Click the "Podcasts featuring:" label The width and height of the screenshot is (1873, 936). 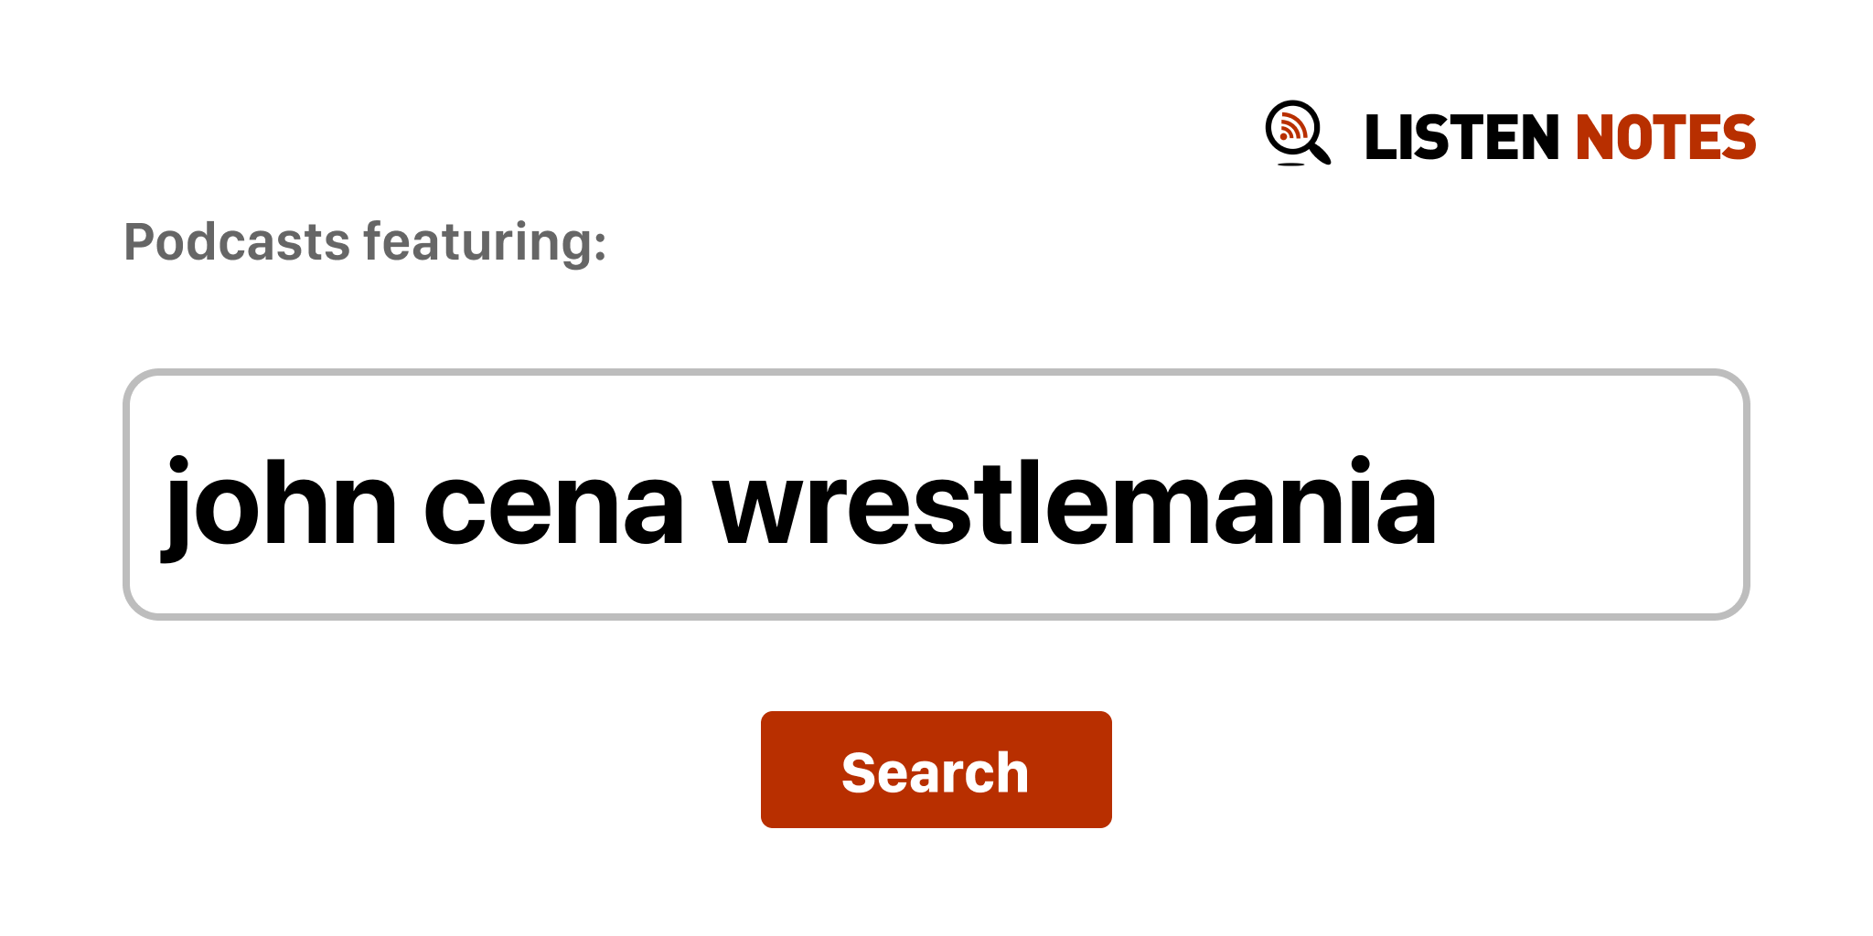(x=365, y=242)
